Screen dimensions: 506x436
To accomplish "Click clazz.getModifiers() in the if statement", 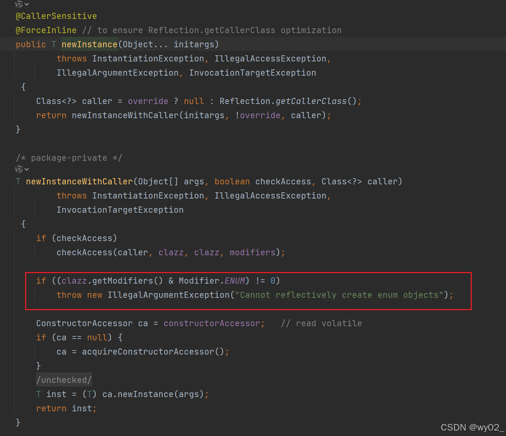I will [x=112, y=281].
